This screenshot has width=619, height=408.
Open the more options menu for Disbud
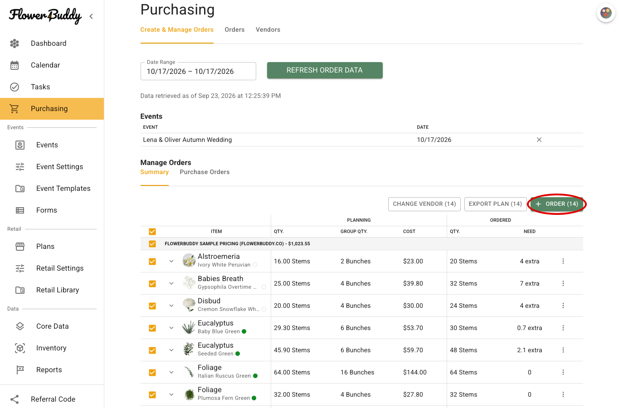[563, 306]
